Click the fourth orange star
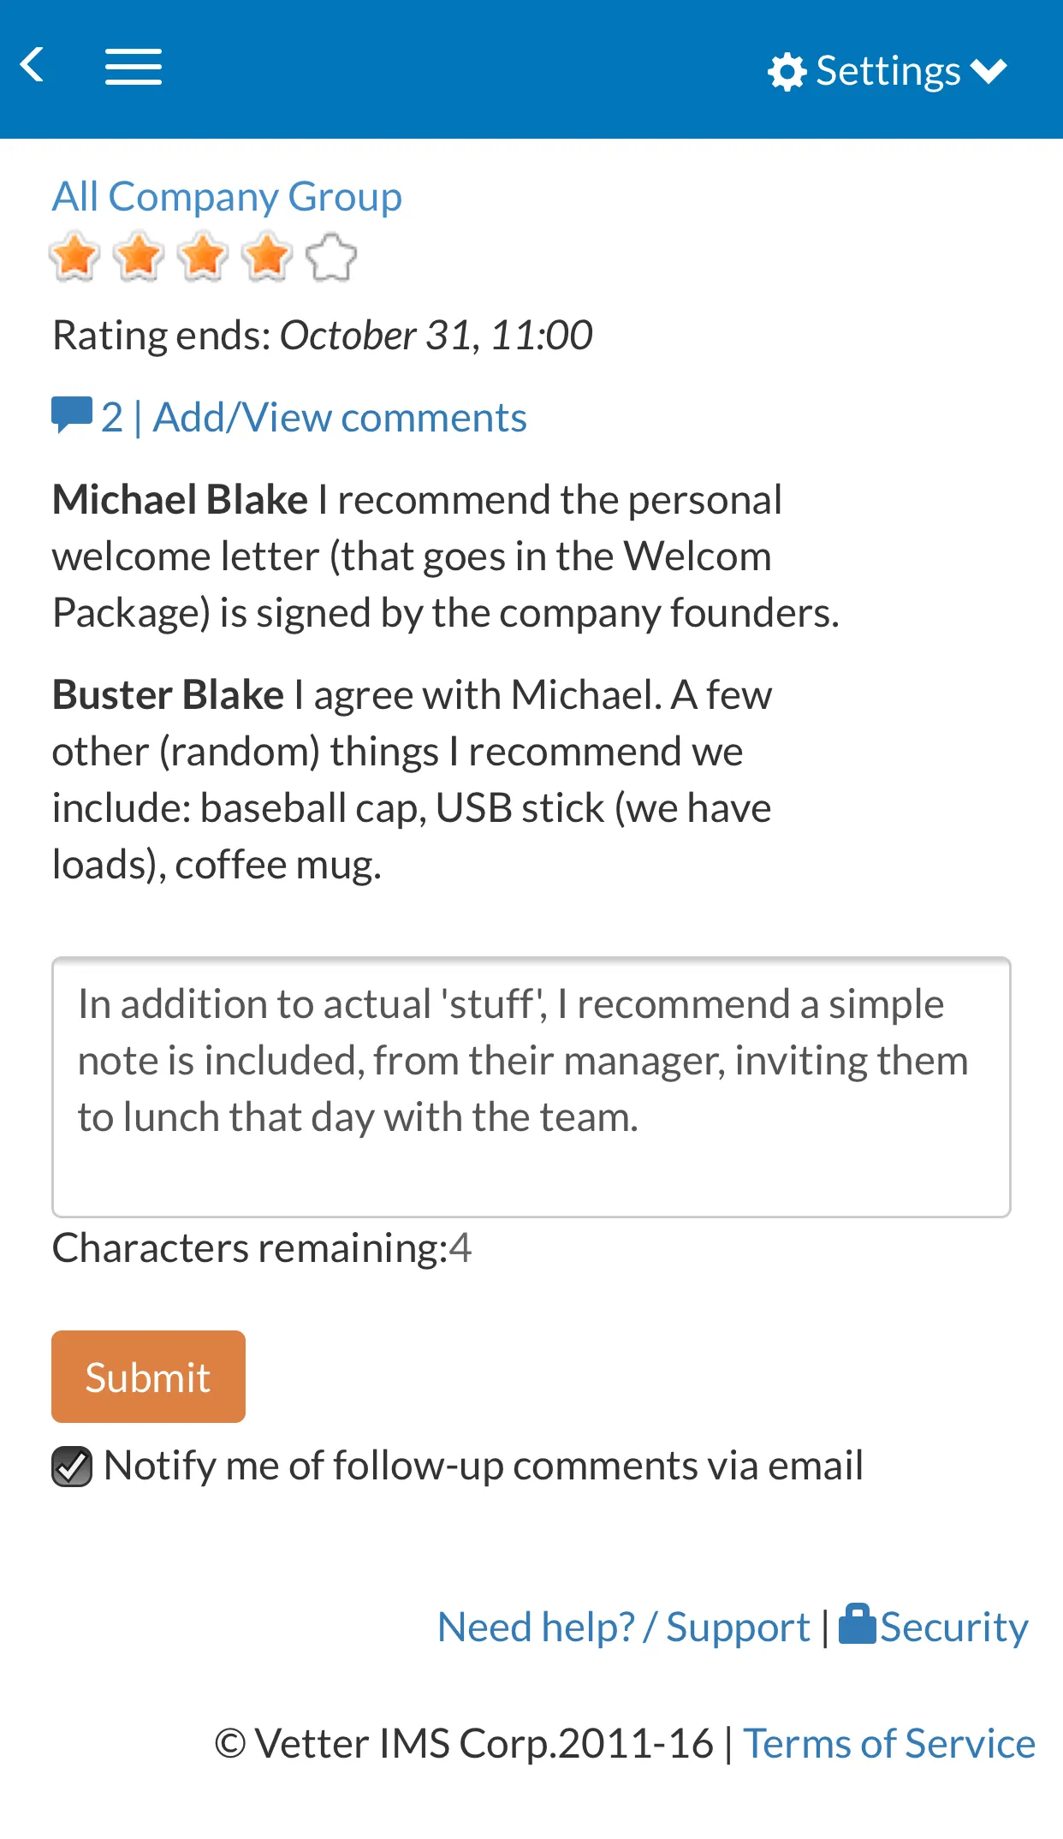Viewport: 1063px width, 1839px height. [269, 256]
